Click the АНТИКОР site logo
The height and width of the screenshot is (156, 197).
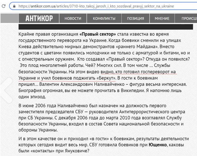[39, 18]
